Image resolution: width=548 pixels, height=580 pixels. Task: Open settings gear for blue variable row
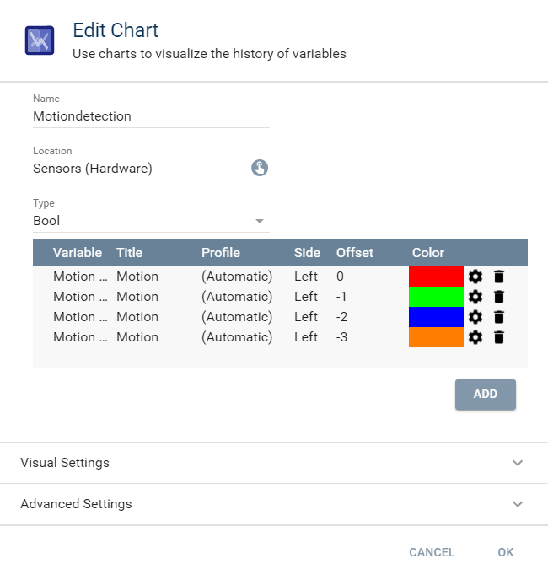coord(475,317)
